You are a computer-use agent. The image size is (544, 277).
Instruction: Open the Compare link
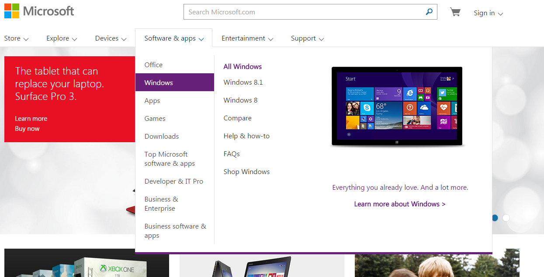(x=237, y=118)
